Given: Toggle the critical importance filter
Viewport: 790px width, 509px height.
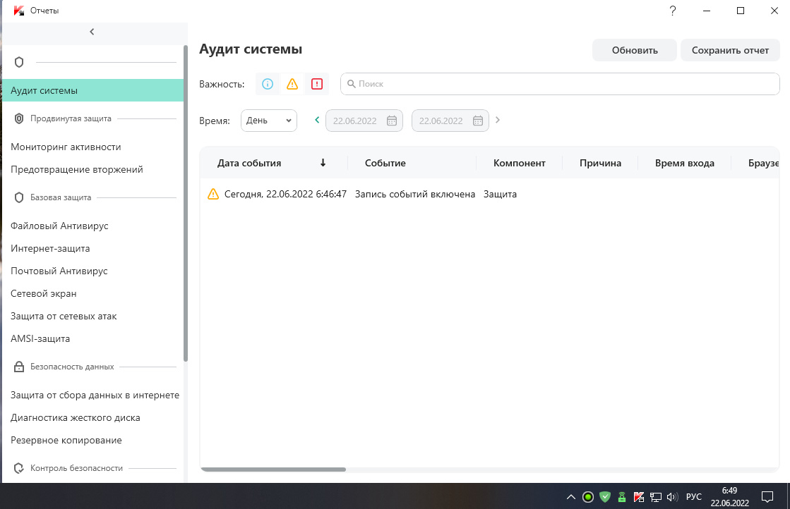Looking at the screenshot, I should pyautogui.click(x=317, y=84).
